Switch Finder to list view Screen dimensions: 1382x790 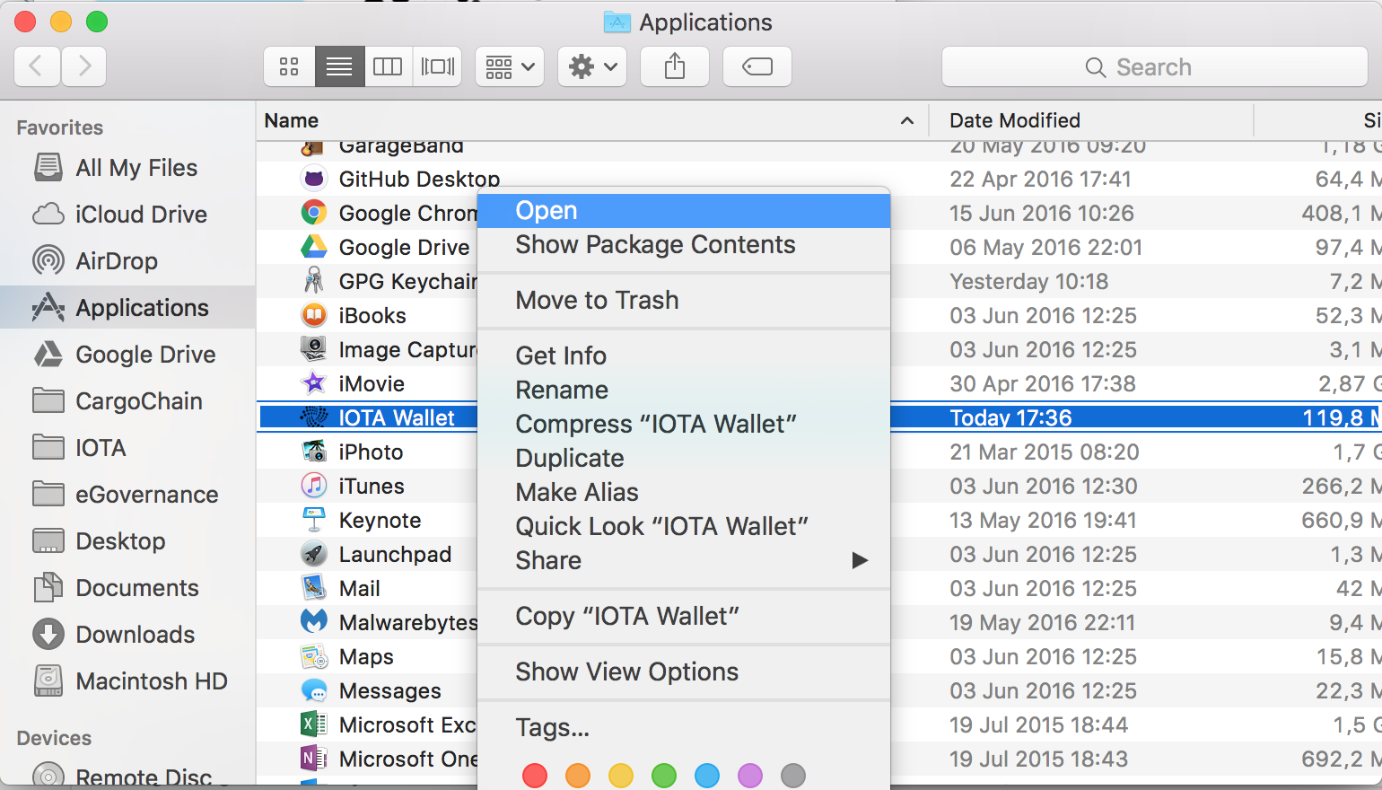(339, 66)
